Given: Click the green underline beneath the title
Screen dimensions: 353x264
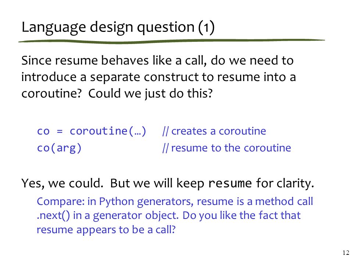Looking at the screenshot, I should (x=172, y=41).
